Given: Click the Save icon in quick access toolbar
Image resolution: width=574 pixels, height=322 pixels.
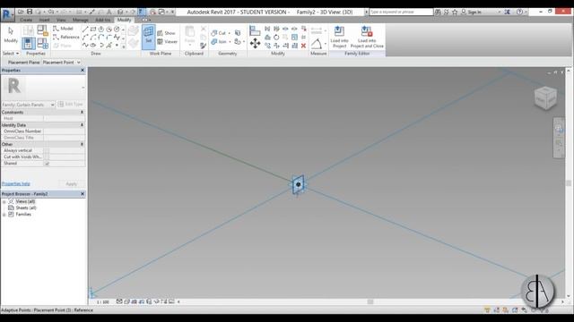Looking at the screenshot, I should click(30, 12).
